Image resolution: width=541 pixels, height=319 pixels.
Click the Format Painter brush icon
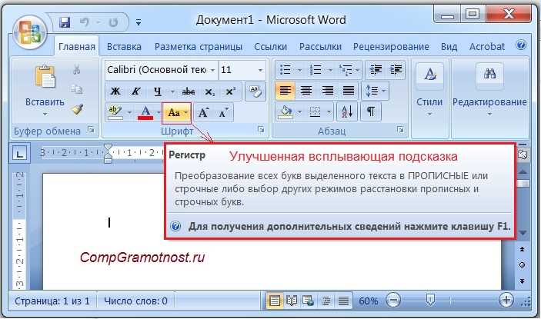[x=77, y=109]
